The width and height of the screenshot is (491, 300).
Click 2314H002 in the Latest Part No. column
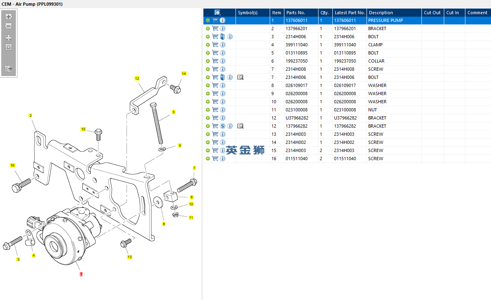pyautogui.click(x=344, y=142)
